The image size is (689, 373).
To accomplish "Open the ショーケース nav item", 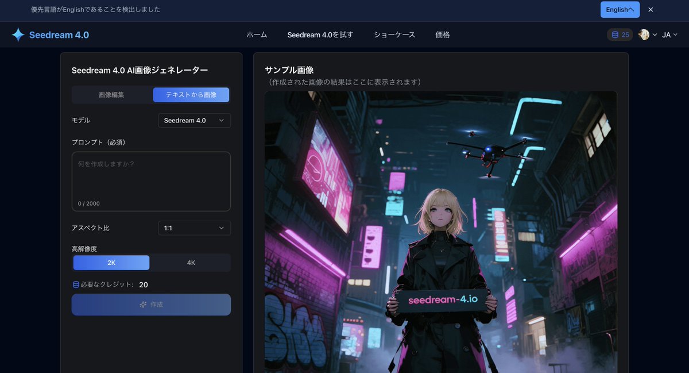I will 394,34.
